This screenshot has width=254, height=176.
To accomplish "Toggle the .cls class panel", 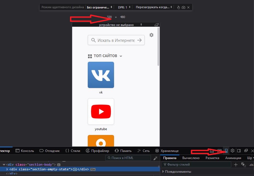I will 251,165.
